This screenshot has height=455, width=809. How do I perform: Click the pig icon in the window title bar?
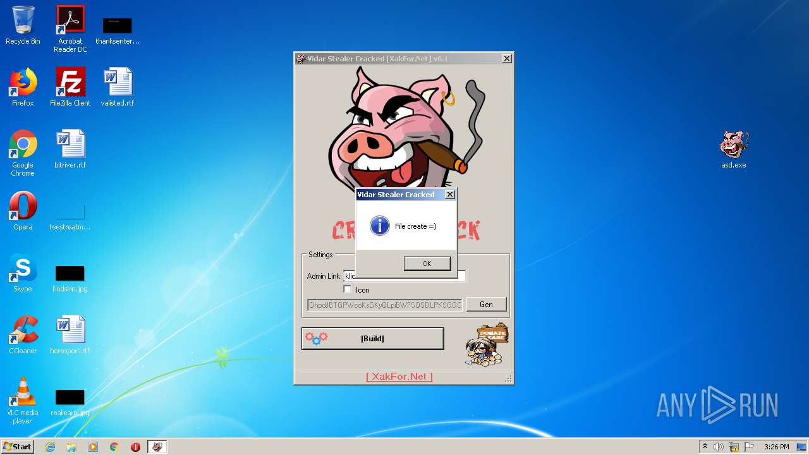301,59
